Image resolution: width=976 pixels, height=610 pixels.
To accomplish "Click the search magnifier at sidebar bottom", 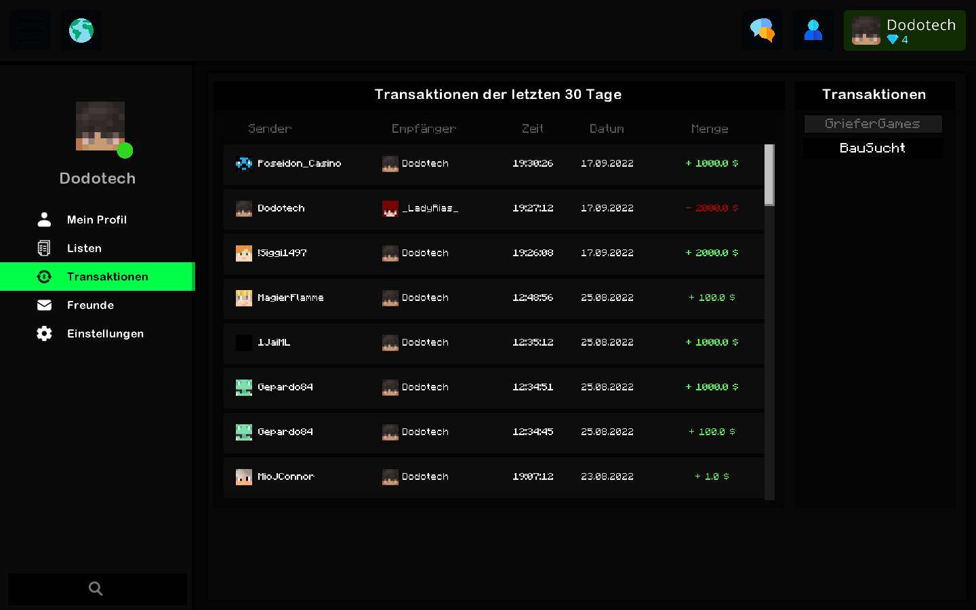I will [96, 588].
